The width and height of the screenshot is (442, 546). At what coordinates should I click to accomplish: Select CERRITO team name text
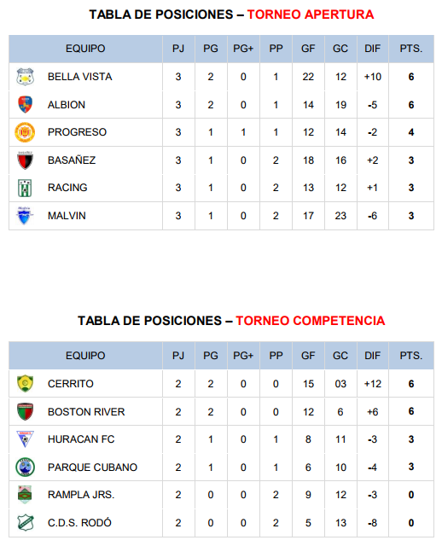pos(71,384)
